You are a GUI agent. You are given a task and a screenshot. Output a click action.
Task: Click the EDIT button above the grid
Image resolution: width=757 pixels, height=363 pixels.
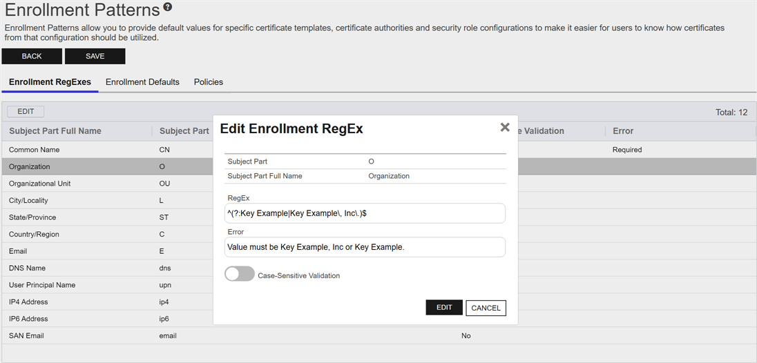[26, 112]
